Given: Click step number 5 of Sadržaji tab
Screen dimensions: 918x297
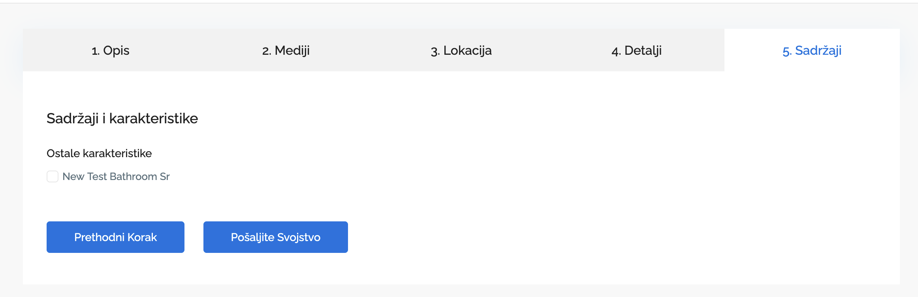Looking at the screenshot, I should [787, 51].
